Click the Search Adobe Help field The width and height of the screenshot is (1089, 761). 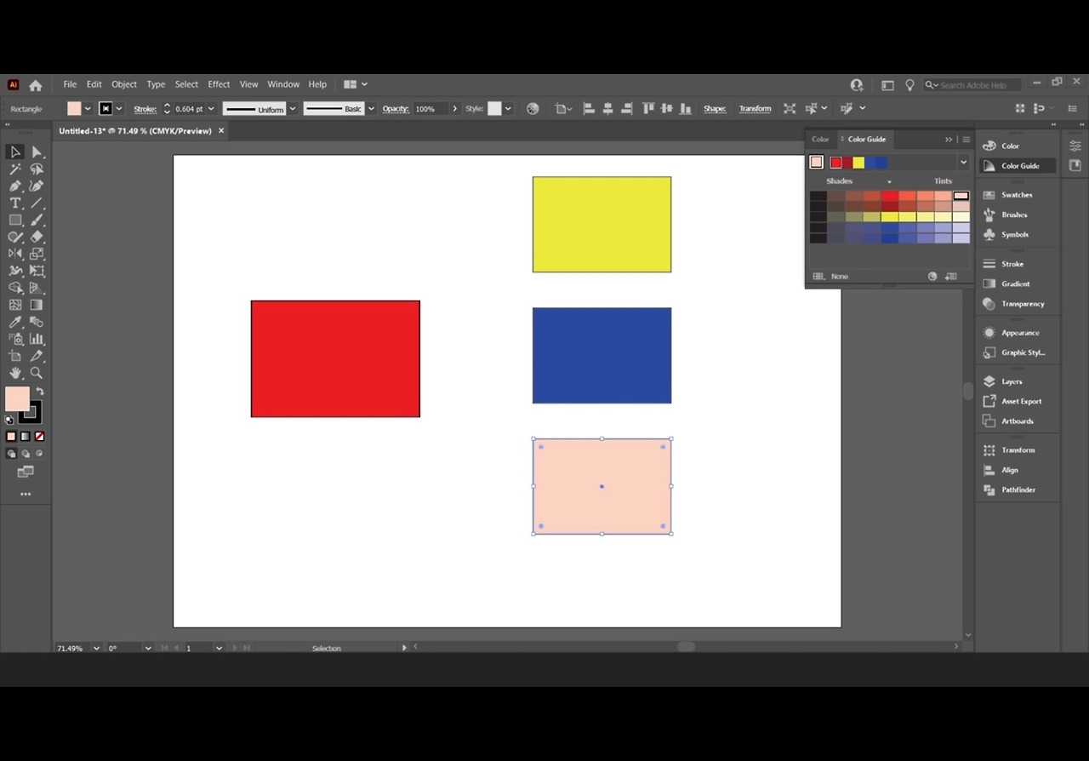point(973,85)
